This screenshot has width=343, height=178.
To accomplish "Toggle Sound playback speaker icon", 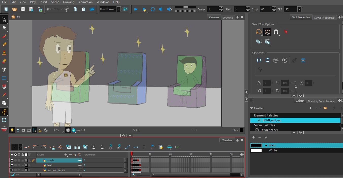I will pyautogui.click(x=161, y=9).
